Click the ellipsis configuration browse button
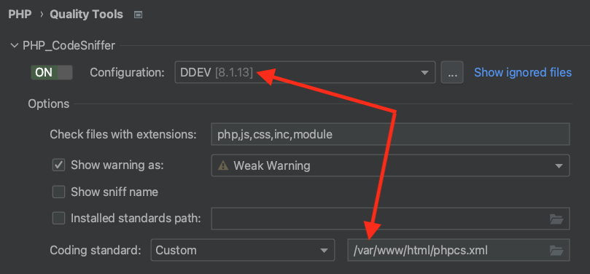 click(x=452, y=72)
